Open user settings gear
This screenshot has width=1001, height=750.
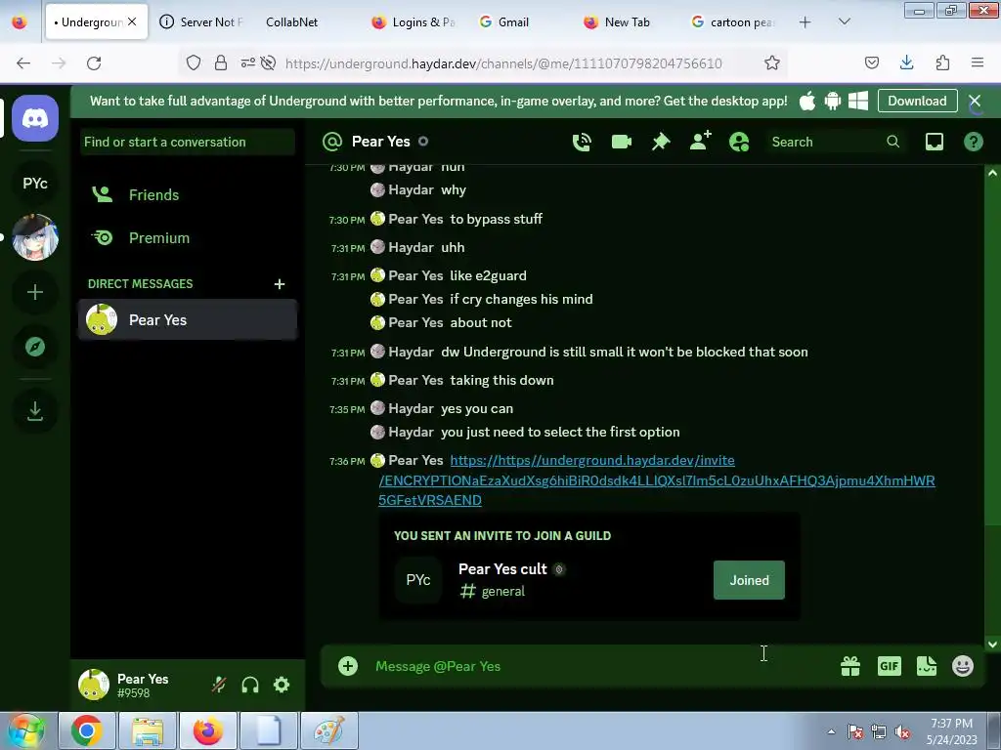(x=282, y=685)
